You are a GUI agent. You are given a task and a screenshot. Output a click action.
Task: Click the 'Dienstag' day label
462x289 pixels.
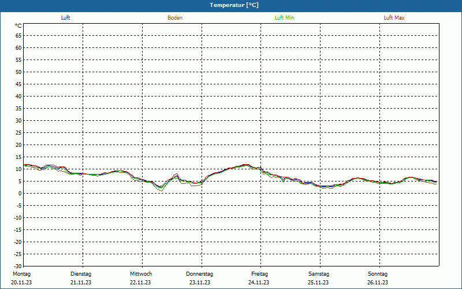tap(81, 274)
